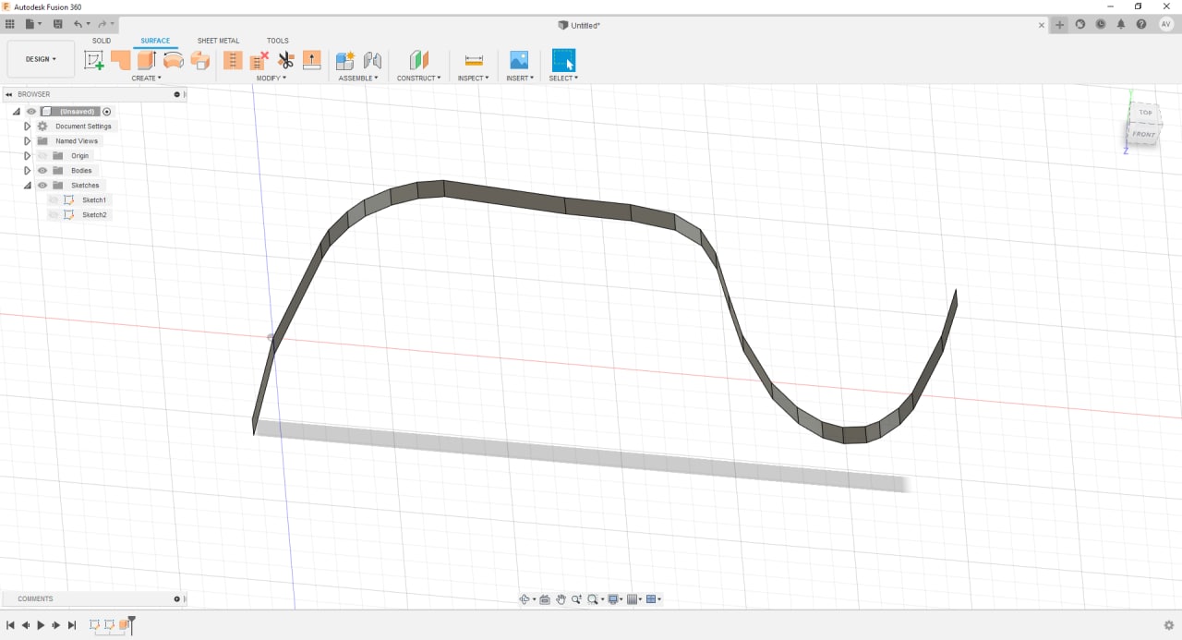Click the Offset Plane construct icon

click(x=419, y=60)
